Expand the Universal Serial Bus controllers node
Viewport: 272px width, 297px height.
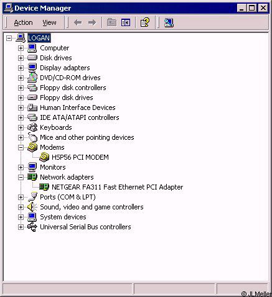(21, 227)
